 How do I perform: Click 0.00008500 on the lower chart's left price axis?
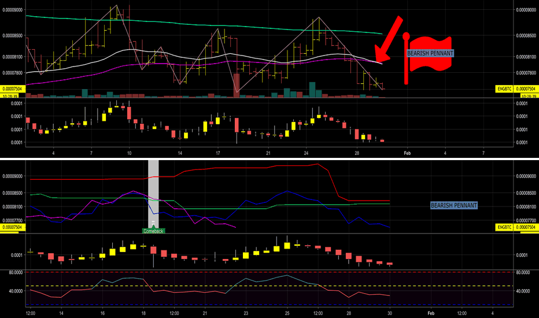(13, 193)
